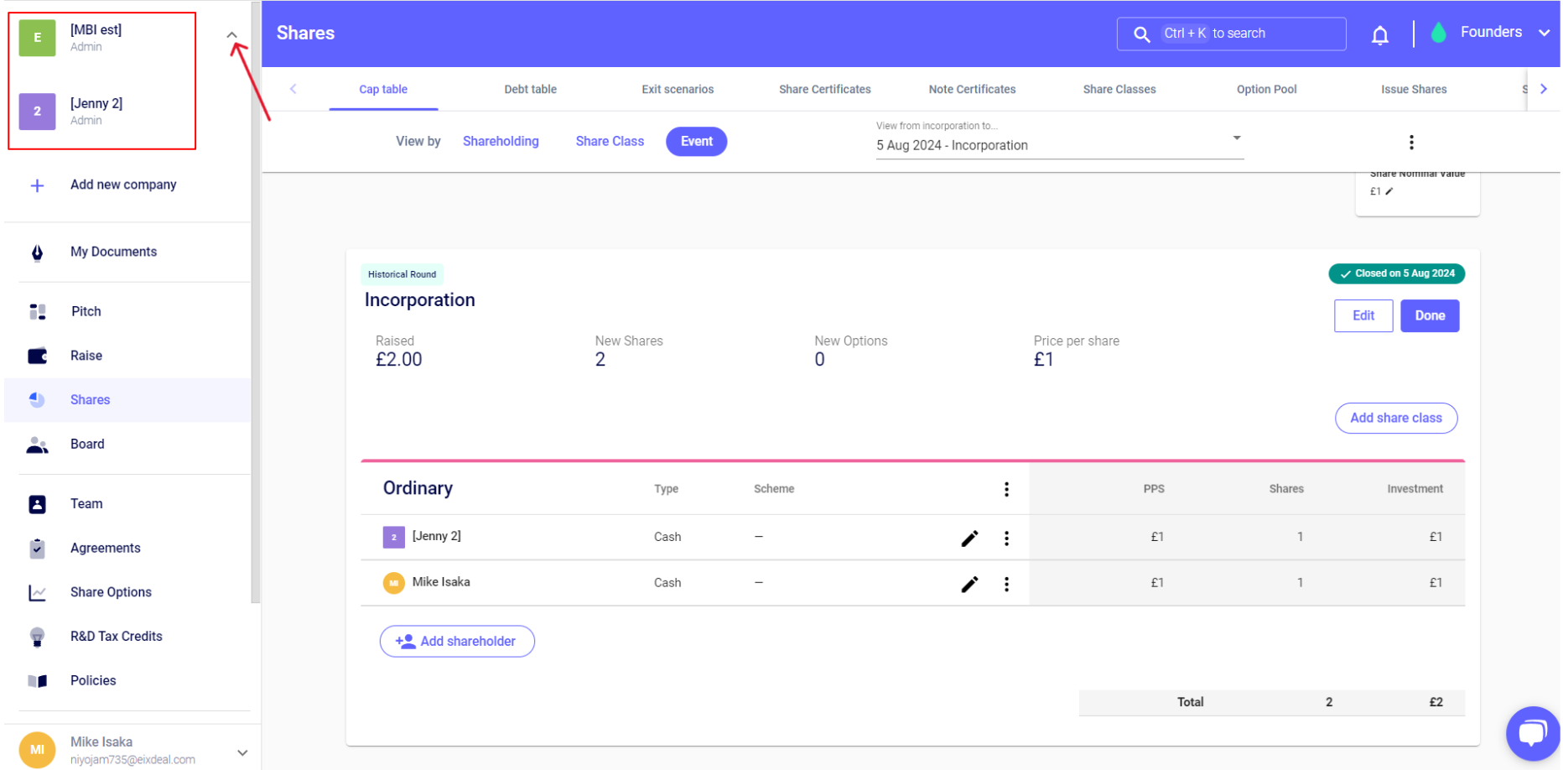1563x770 pixels.
Task: Edit the share nominal value pencil
Action: [1389, 191]
